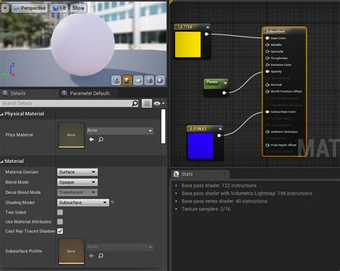Viewport: 340px width, 271px height.
Task: Switch to Parameter Defaults tab
Action: (x=86, y=93)
